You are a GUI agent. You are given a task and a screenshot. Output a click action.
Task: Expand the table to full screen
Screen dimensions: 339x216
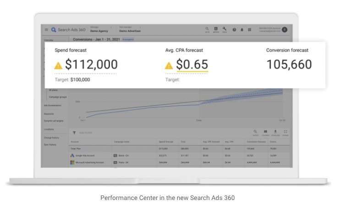[285, 132]
